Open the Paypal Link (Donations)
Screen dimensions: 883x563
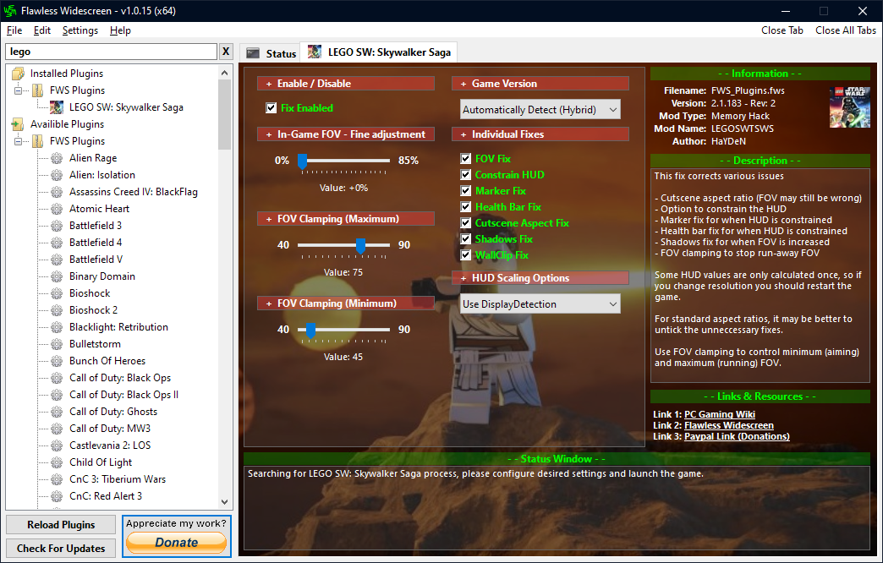tap(737, 436)
